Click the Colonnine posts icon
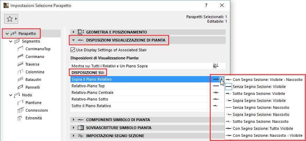Viewport: 306px width, 141px height. coord(21,72)
